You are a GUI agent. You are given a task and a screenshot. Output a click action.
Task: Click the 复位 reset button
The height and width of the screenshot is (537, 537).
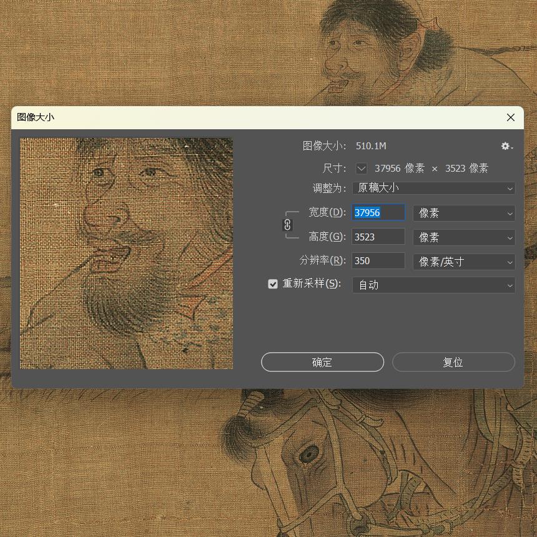tap(453, 362)
